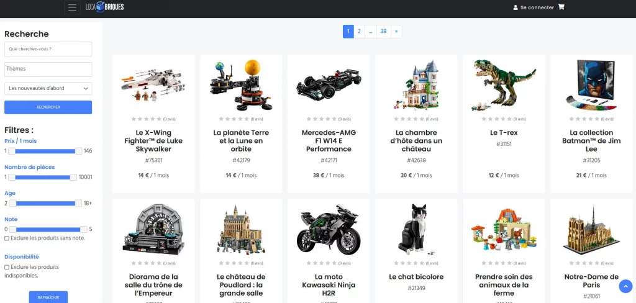Go to page 2 in pagination
636x303 pixels.
point(359,31)
